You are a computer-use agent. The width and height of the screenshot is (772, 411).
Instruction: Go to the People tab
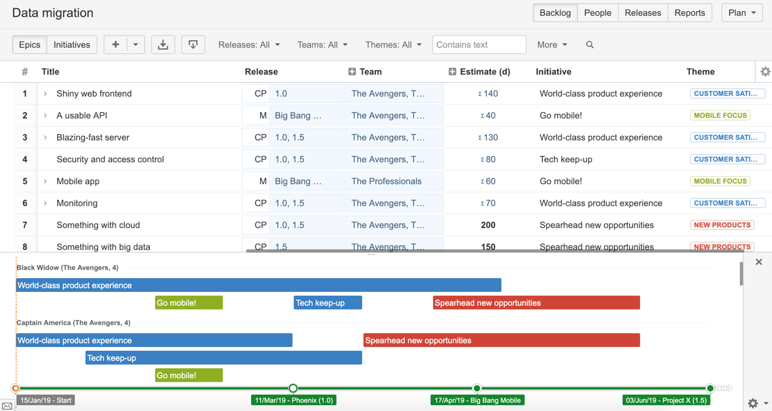pyautogui.click(x=598, y=13)
